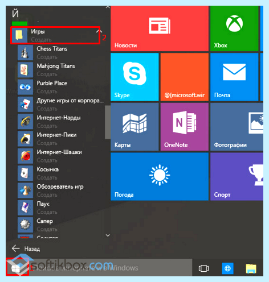This screenshot has width=269, height=282.
Task: Select the Интернет-Нарды label
Action: point(59,118)
